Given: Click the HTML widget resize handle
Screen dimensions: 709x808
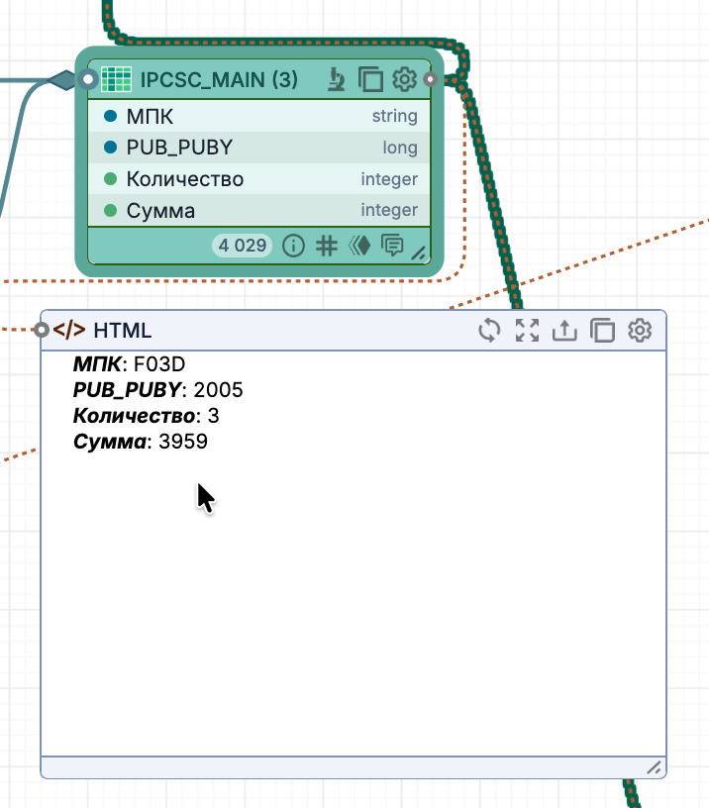Looking at the screenshot, I should pyautogui.click(x=654, y=767).
